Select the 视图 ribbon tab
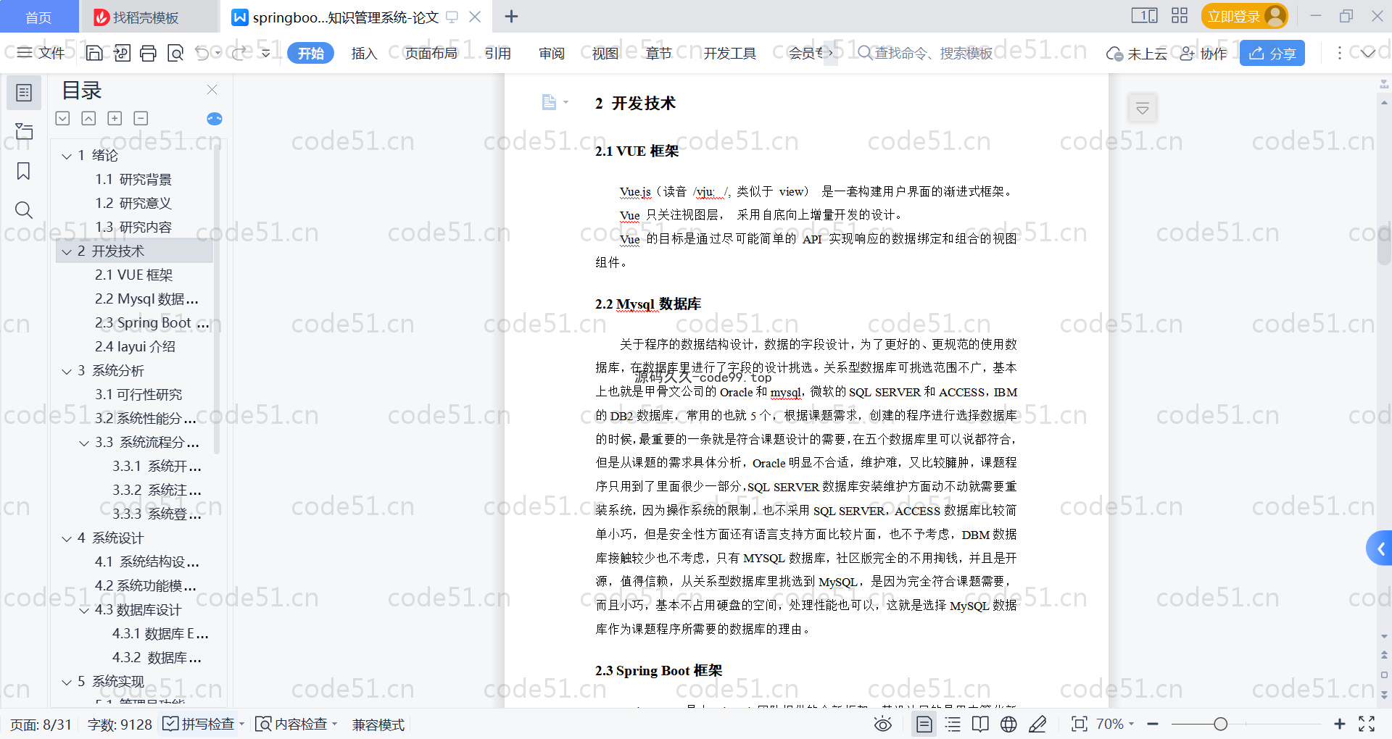Image resolution: width=1392 pixels, height=739 pixels. coord(605,53)
